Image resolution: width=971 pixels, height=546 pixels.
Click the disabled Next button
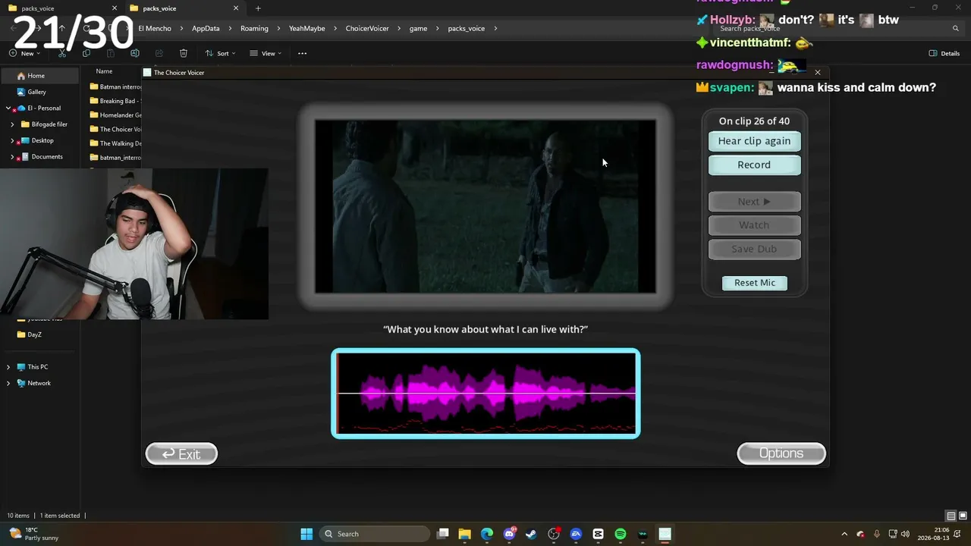[754, 202]
